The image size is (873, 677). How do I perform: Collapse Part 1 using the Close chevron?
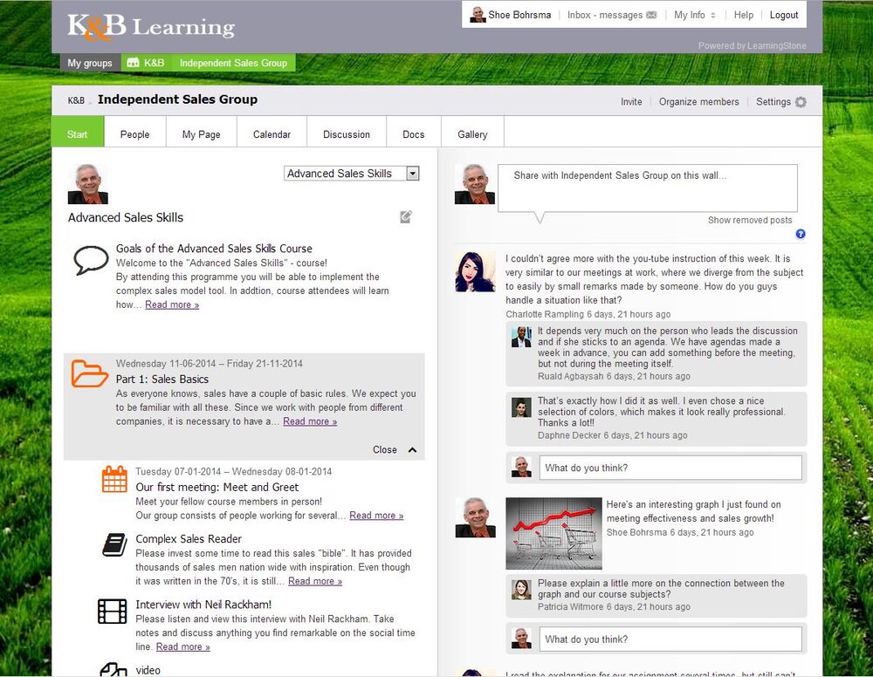pos(413,449)
